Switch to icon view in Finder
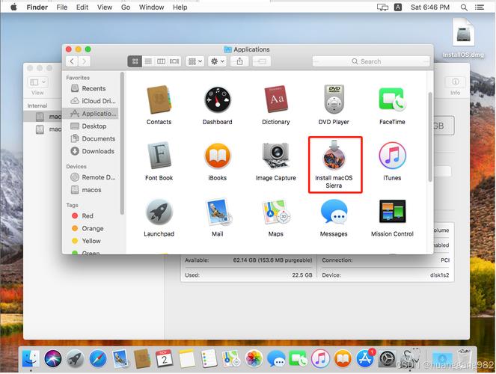 point(135,61)
